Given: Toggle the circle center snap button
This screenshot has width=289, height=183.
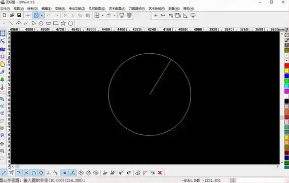Looking at the screenshot, I should coord(41,173).
